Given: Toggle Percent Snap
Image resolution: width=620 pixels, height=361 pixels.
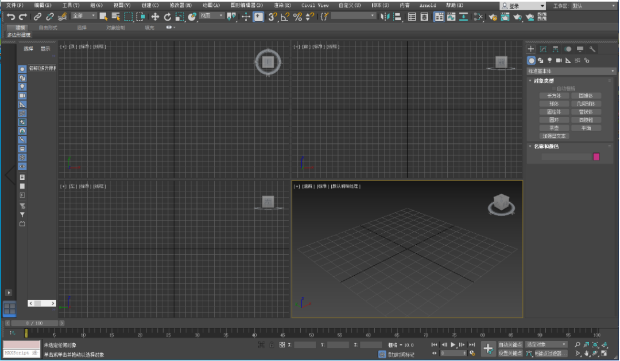Looking at the screenshot, I should coord(297,17).
